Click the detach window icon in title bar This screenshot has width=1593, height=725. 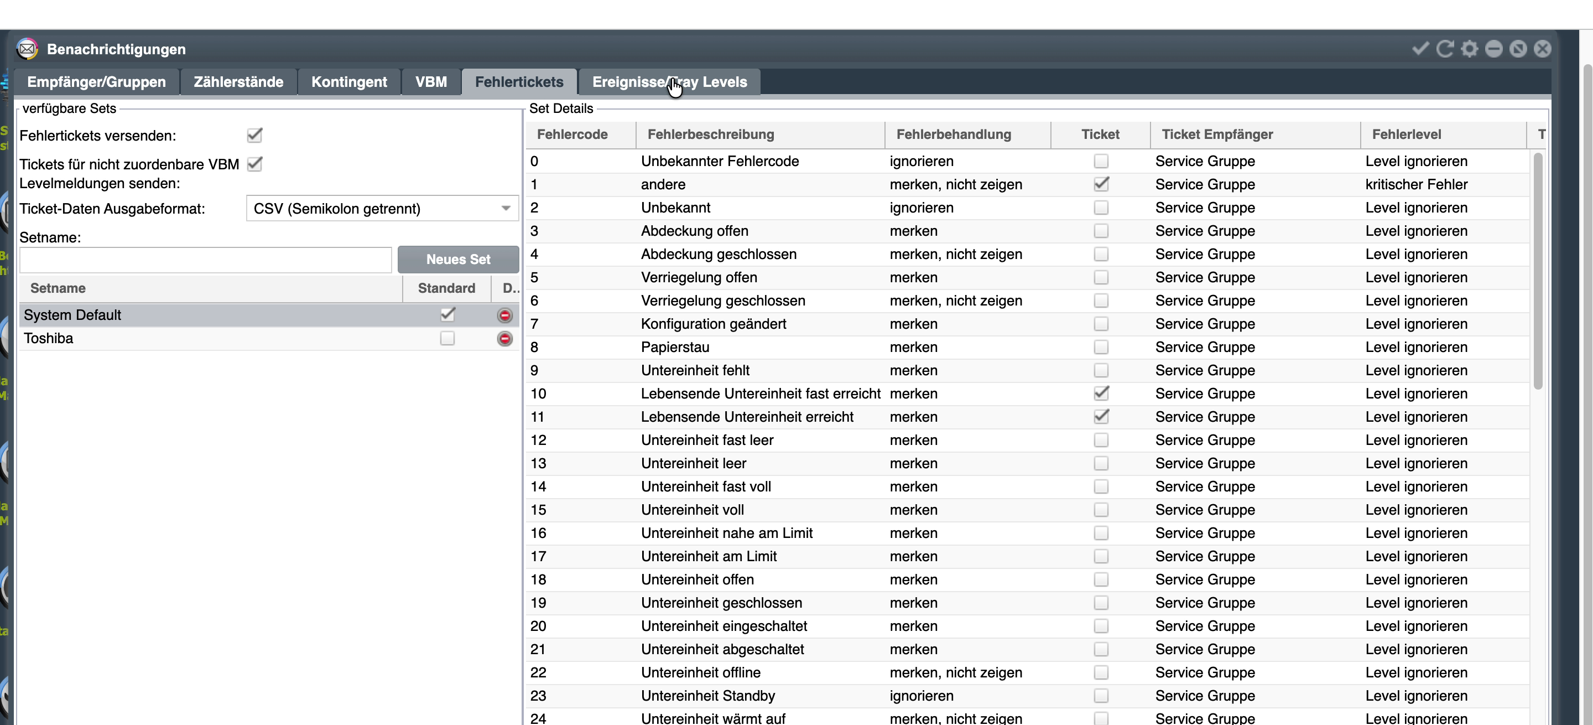[x=1518, y=49]
